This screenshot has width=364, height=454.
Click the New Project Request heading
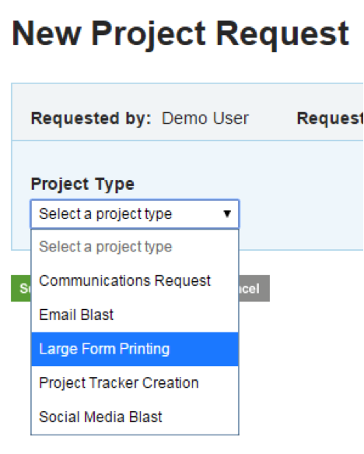pos(180,34)
